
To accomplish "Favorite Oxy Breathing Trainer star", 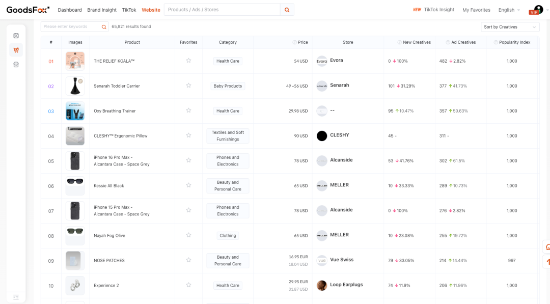I will (x=189, y=110).
